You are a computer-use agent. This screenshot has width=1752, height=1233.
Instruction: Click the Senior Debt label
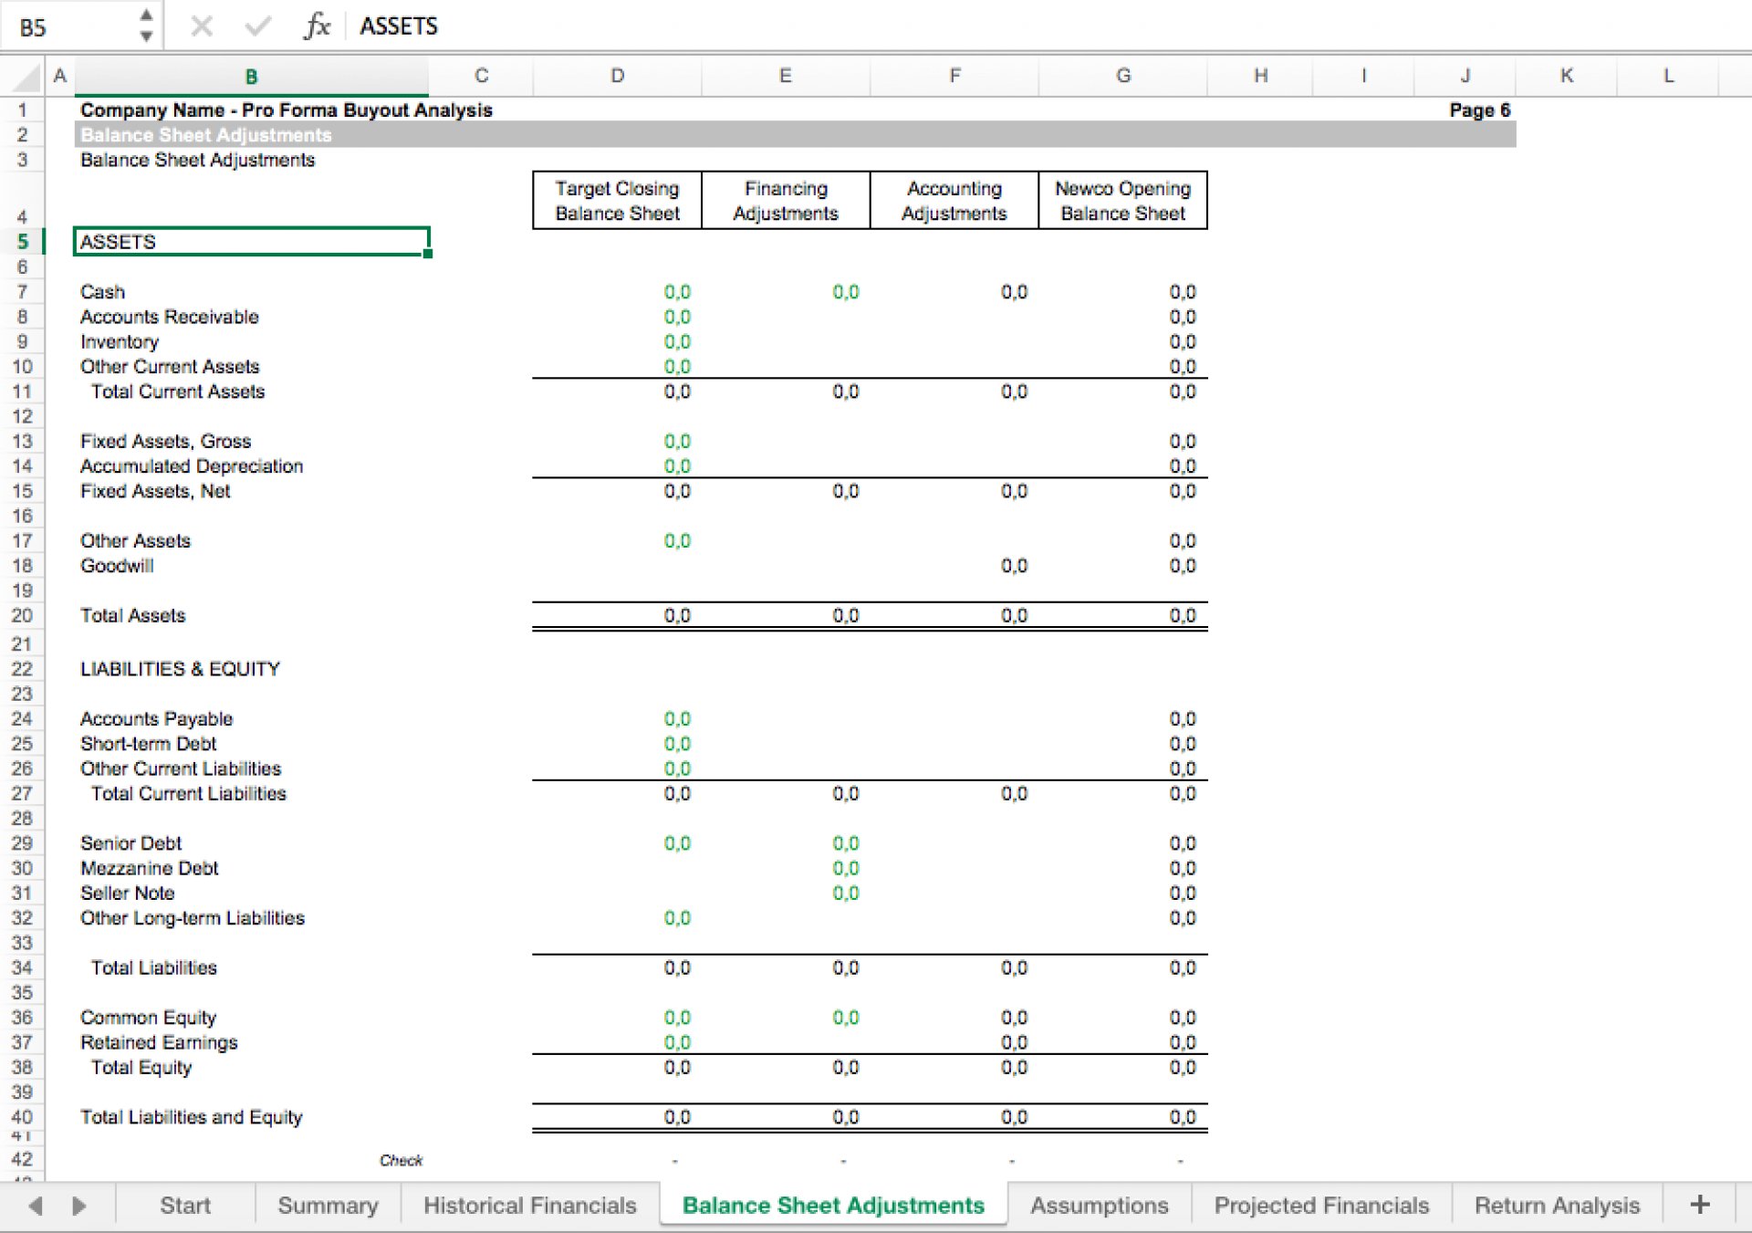click(x=130, y=843)
